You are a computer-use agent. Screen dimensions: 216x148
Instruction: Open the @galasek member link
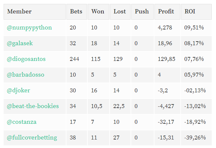20,43
